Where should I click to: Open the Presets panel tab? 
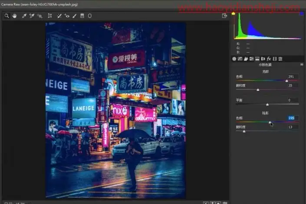280,59
